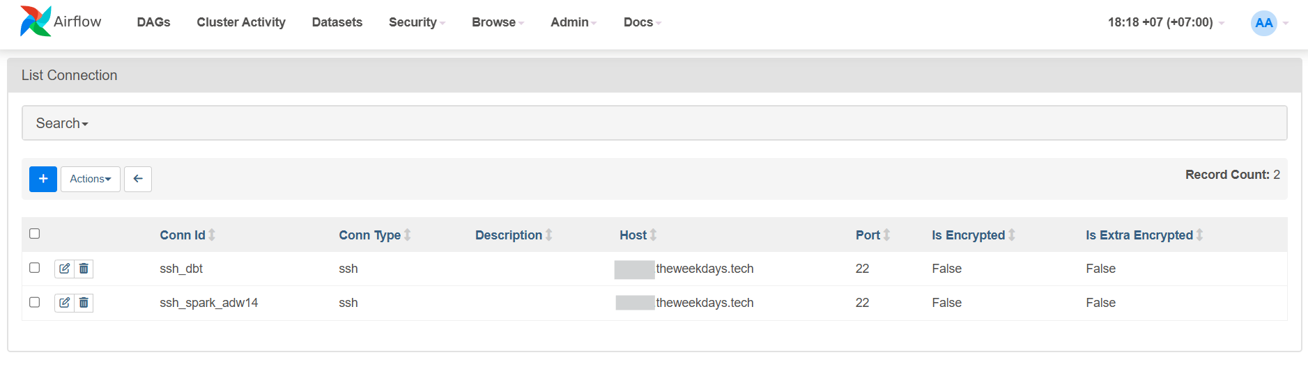The width and height of the screenshot is (1308, 387).
Task: Delete the ssh_dbt connection record
Action: coord(84,269)
